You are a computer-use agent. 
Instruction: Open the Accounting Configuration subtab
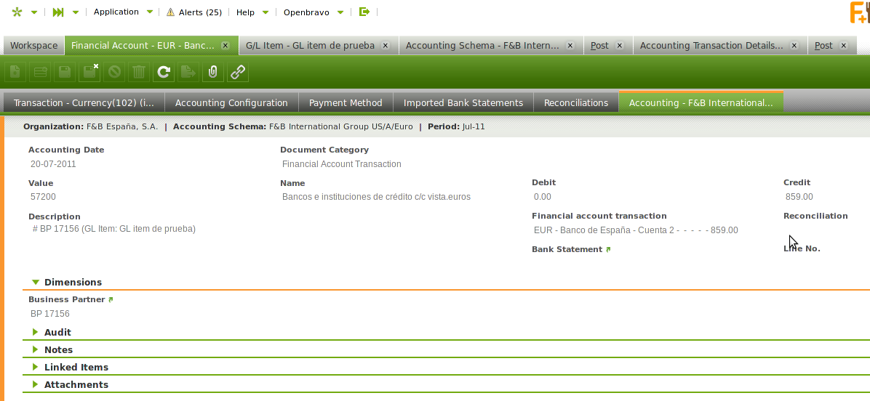[x=231, y=102]
